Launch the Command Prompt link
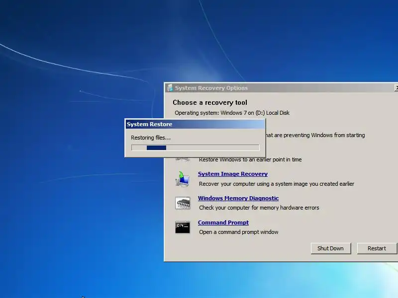398x298 pixels. (223, 223)
